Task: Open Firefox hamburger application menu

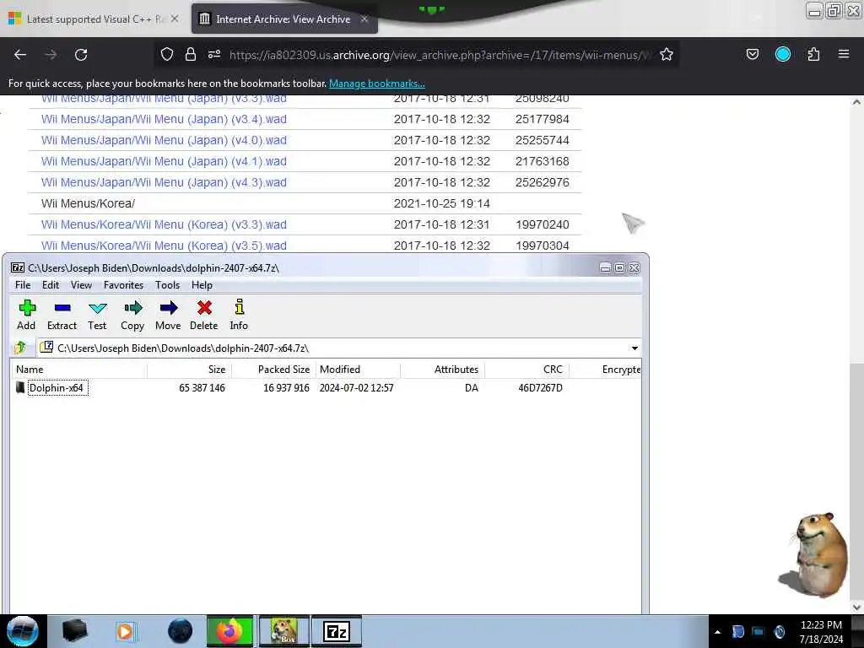Action: coord(843,54)
